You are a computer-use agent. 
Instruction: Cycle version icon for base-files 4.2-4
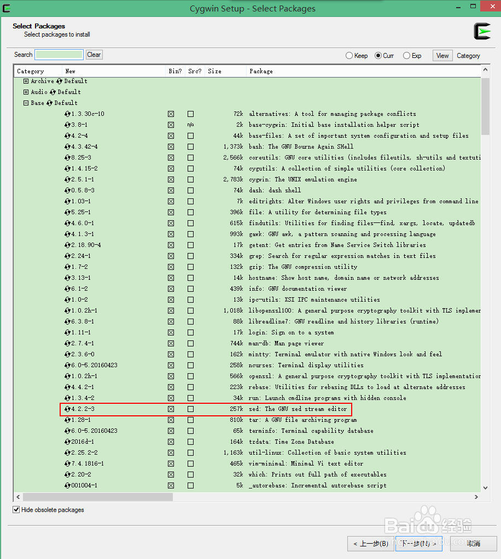pos(67,136)
